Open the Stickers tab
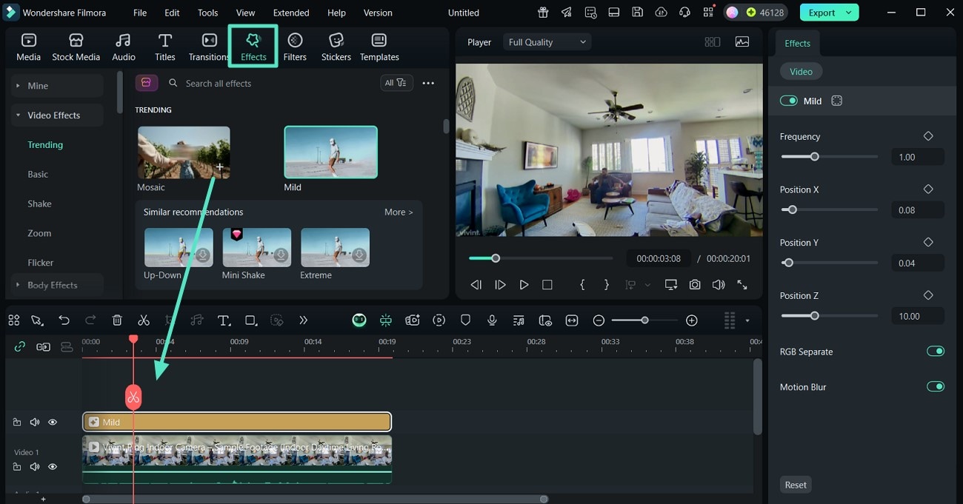Viewport: 963px width, 504px height. point(336,47)
